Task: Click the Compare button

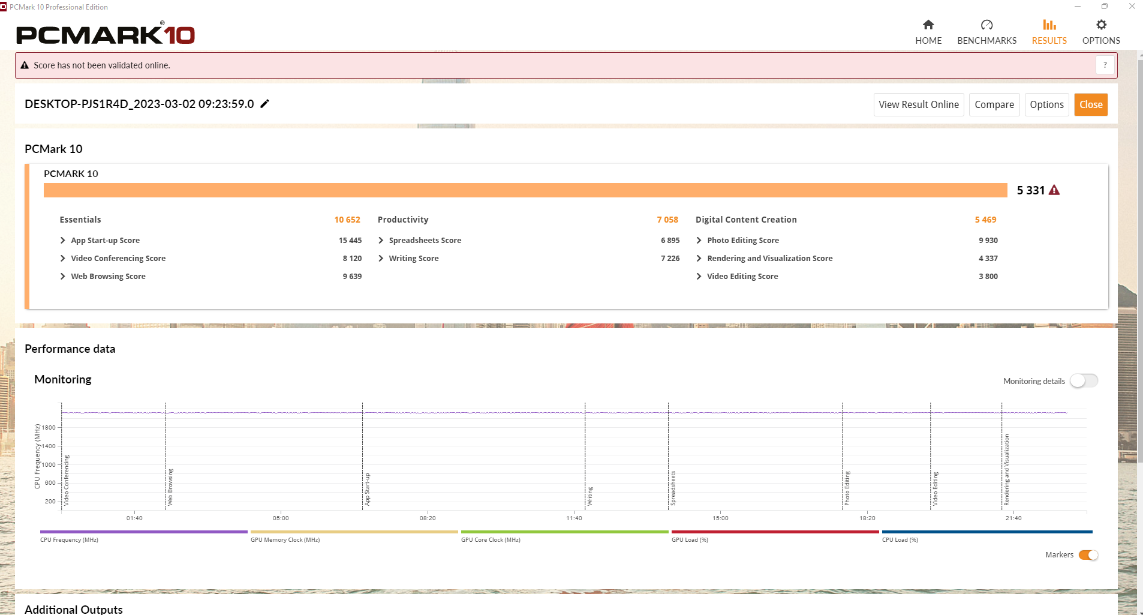Action: coord(994,104)
